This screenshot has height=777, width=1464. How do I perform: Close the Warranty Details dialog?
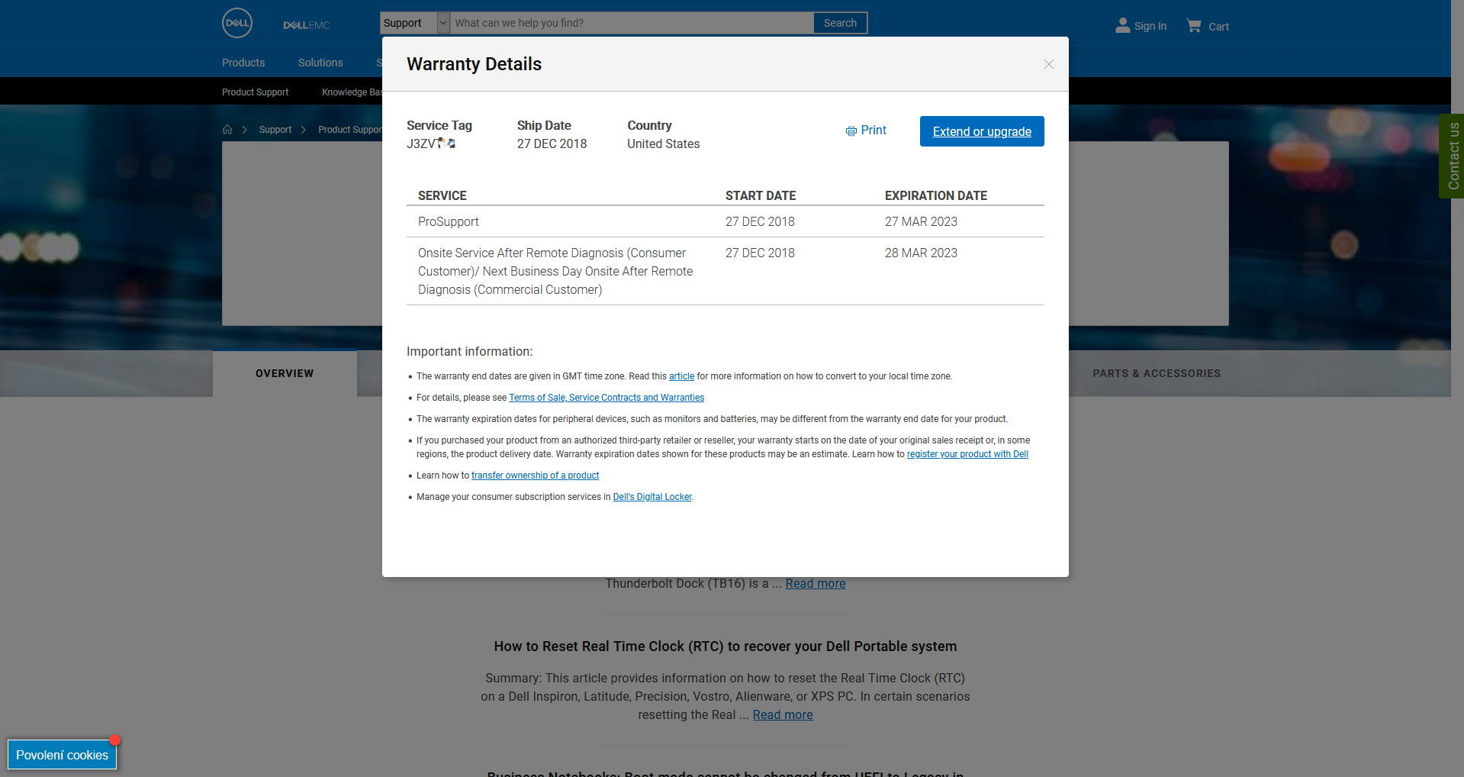pos(1048,64)
